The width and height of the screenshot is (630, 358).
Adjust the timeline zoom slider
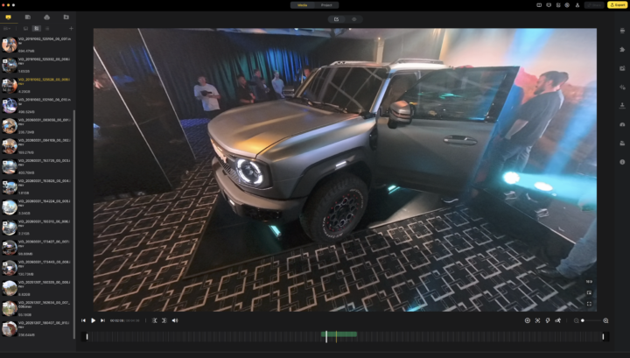591,320
